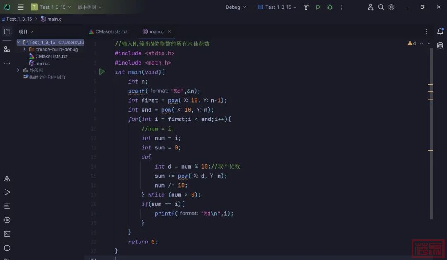
Task: Expand the cmake-build-debug folder
Action: pyautogui.click(x=25, y=49)
